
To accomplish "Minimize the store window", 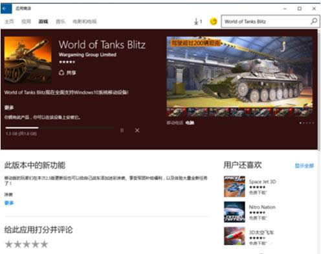I will point(285,8).
